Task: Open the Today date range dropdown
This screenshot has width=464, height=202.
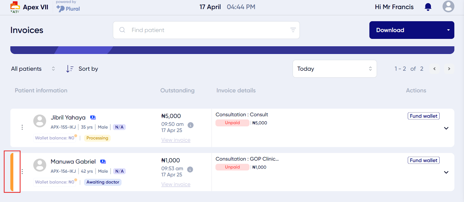Action: [335, 69]
